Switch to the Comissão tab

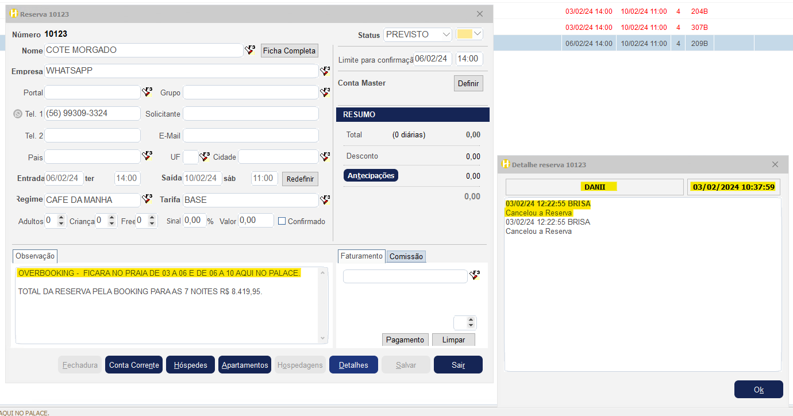(406, 257)
